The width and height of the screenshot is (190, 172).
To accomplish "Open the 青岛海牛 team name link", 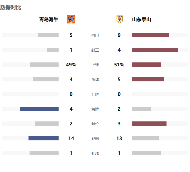I will (x=49, y=19).
